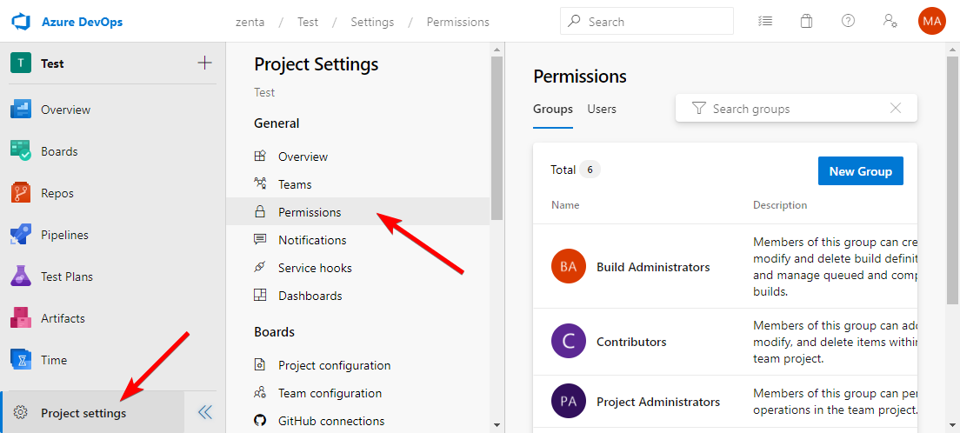960x433 pixels.
Task: Select Permissions in Project Settings
Action: pos(357,212)
